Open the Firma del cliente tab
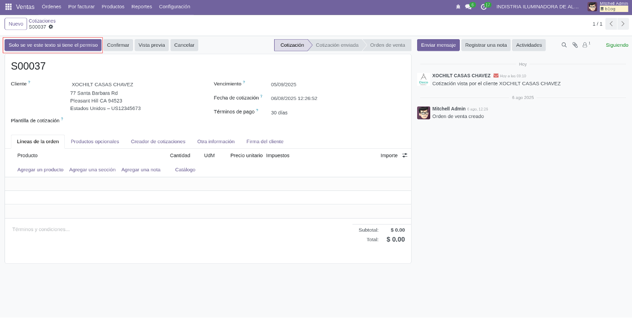Viewport: 632px width, 318px height. coord(265,142)
